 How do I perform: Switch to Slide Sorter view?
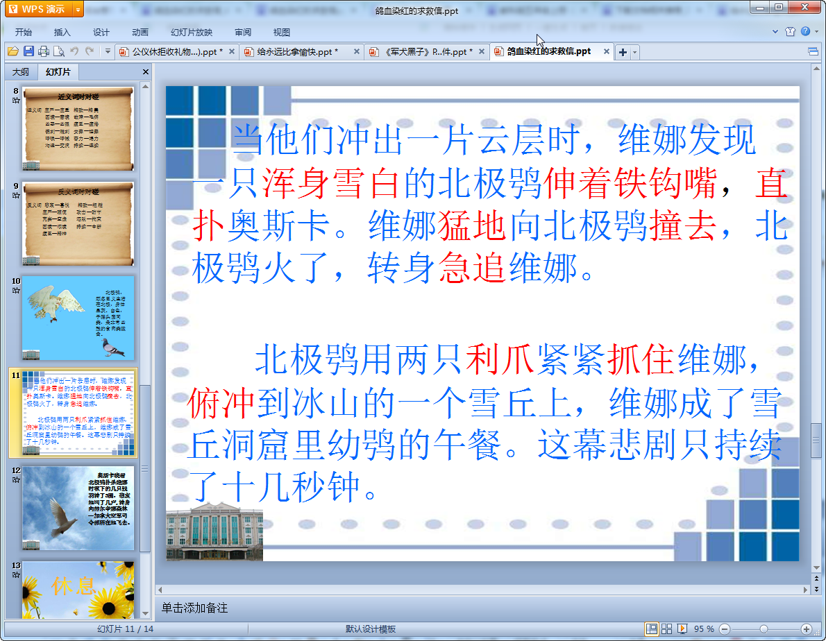tap(667, 629)
